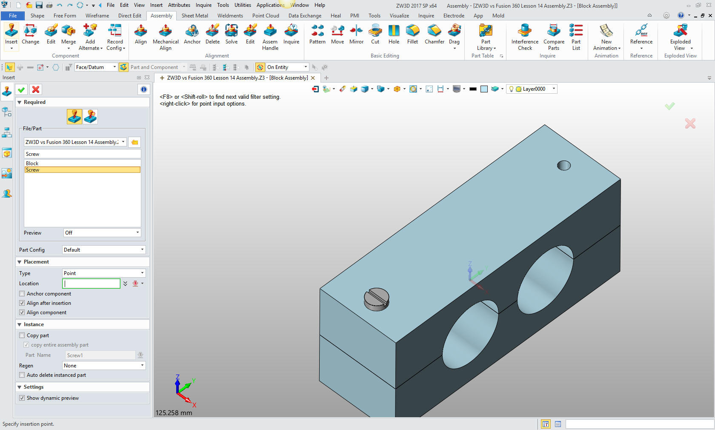Select the Chamfer tool
The width and height of the screenshot is (715, 430).
pos(434,34)
